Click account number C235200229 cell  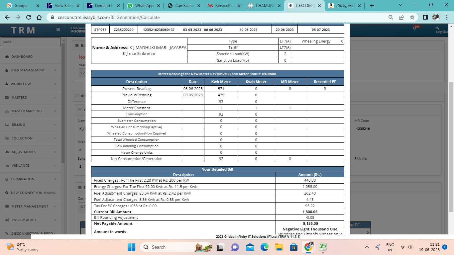coord(123,30)
